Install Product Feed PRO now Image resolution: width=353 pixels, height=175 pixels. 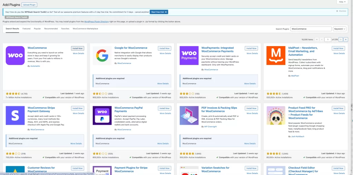tap(339, 108)
